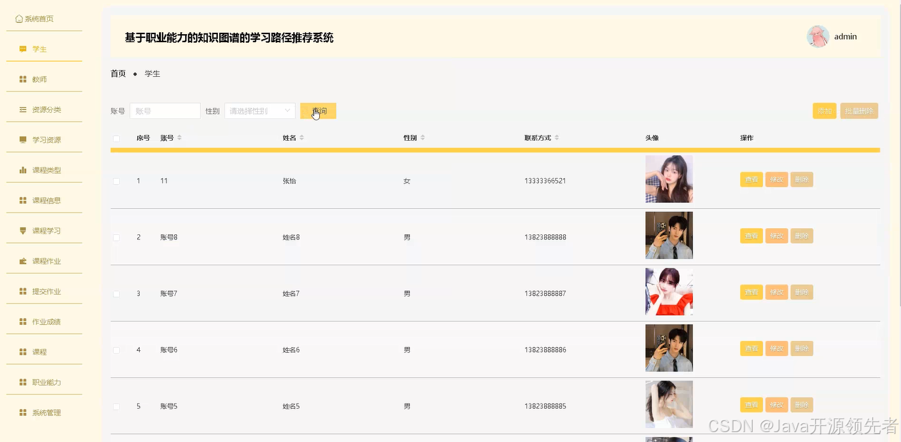The width and height of the screenshot is (901, 442).
Task: Click the briefcase icon beside 课程作业
Action: [x=23, y=261]
